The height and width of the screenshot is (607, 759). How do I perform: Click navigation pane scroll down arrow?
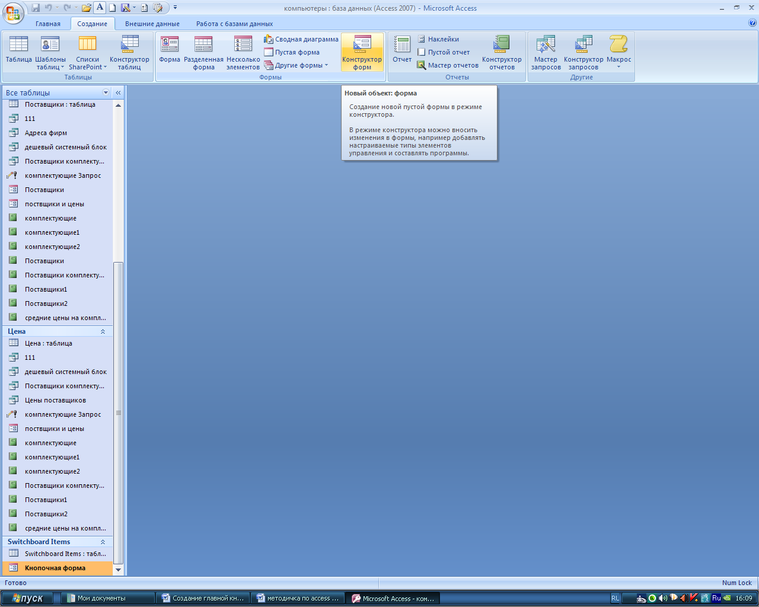pyautogui.click(x=118, y=570)
